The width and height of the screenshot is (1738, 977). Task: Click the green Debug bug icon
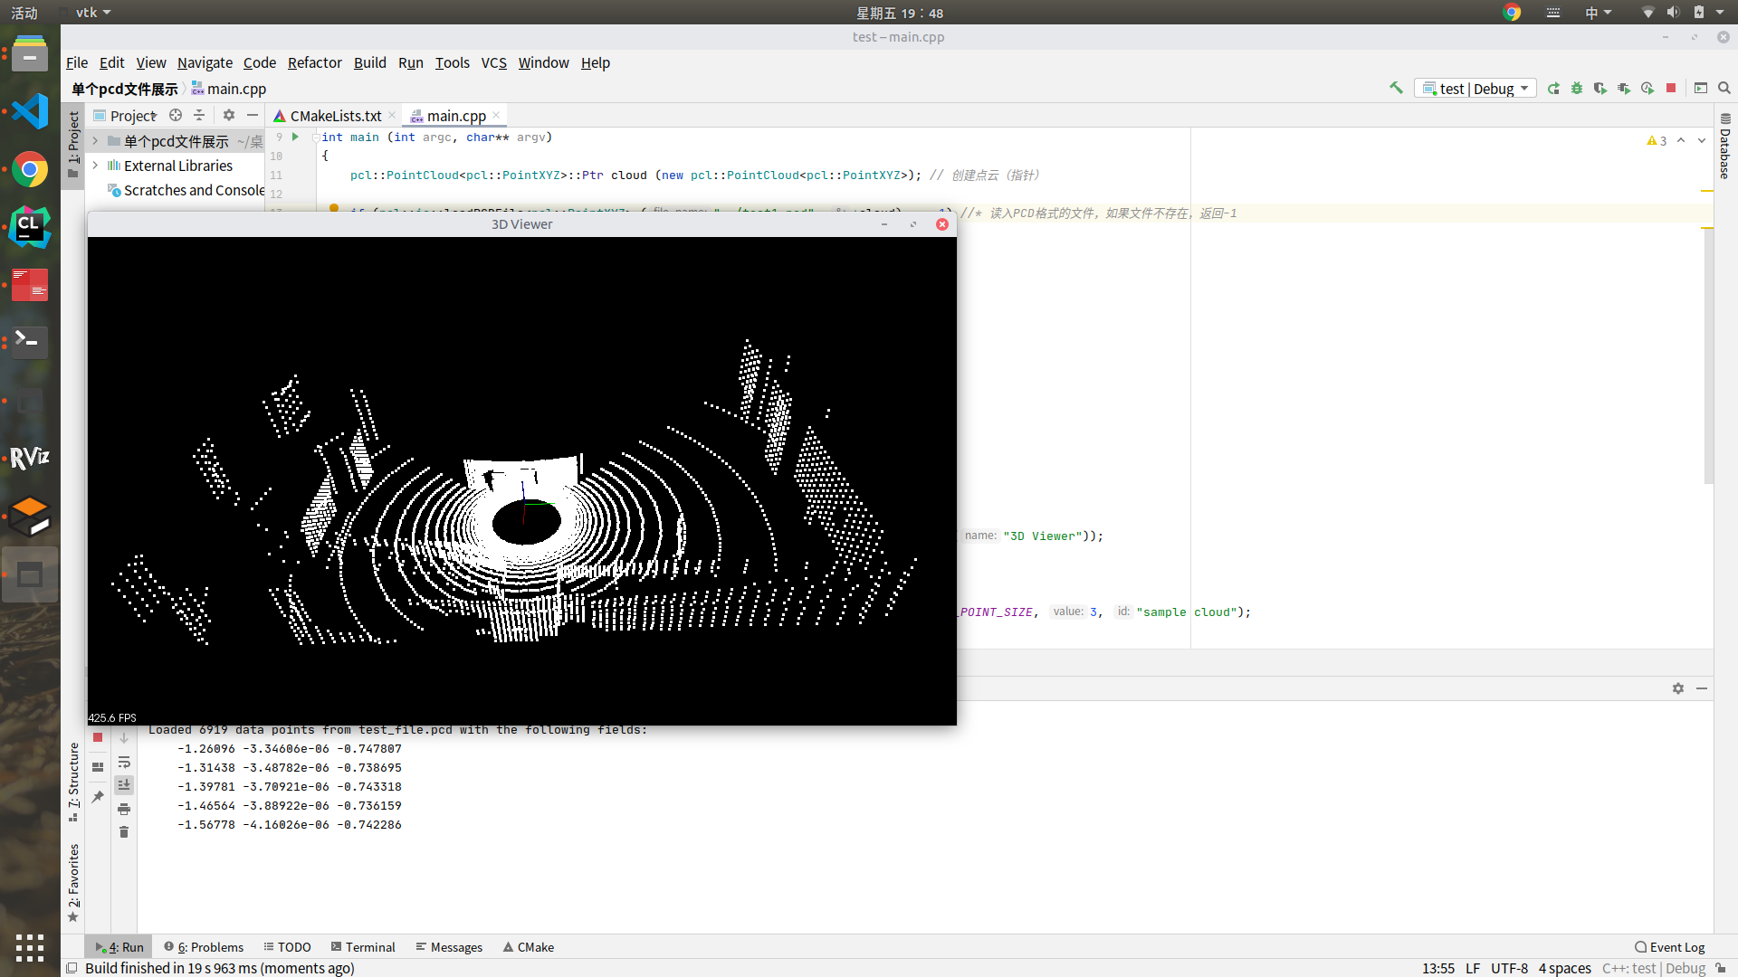coord(1577,88)
